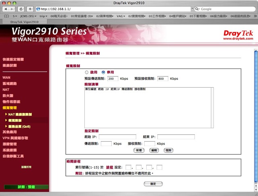Click the first schedule index box
The height and width of the screenshot is (196, 258).
[128, 167]
